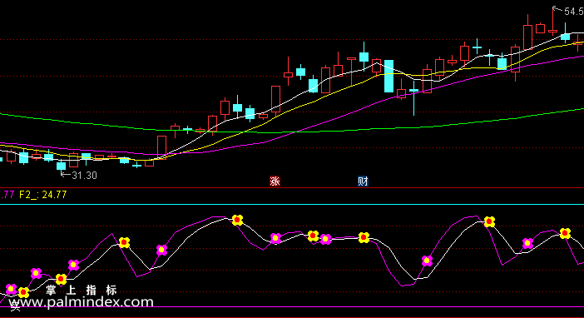Click magenta flower at deepest oscillator trough rebound
The width and height of the screenshot is (584, 318).
pyautogui.click(x=427, y=261)
